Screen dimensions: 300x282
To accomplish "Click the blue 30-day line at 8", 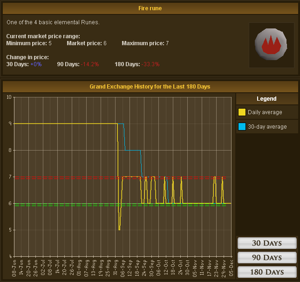I will point(133,150).
